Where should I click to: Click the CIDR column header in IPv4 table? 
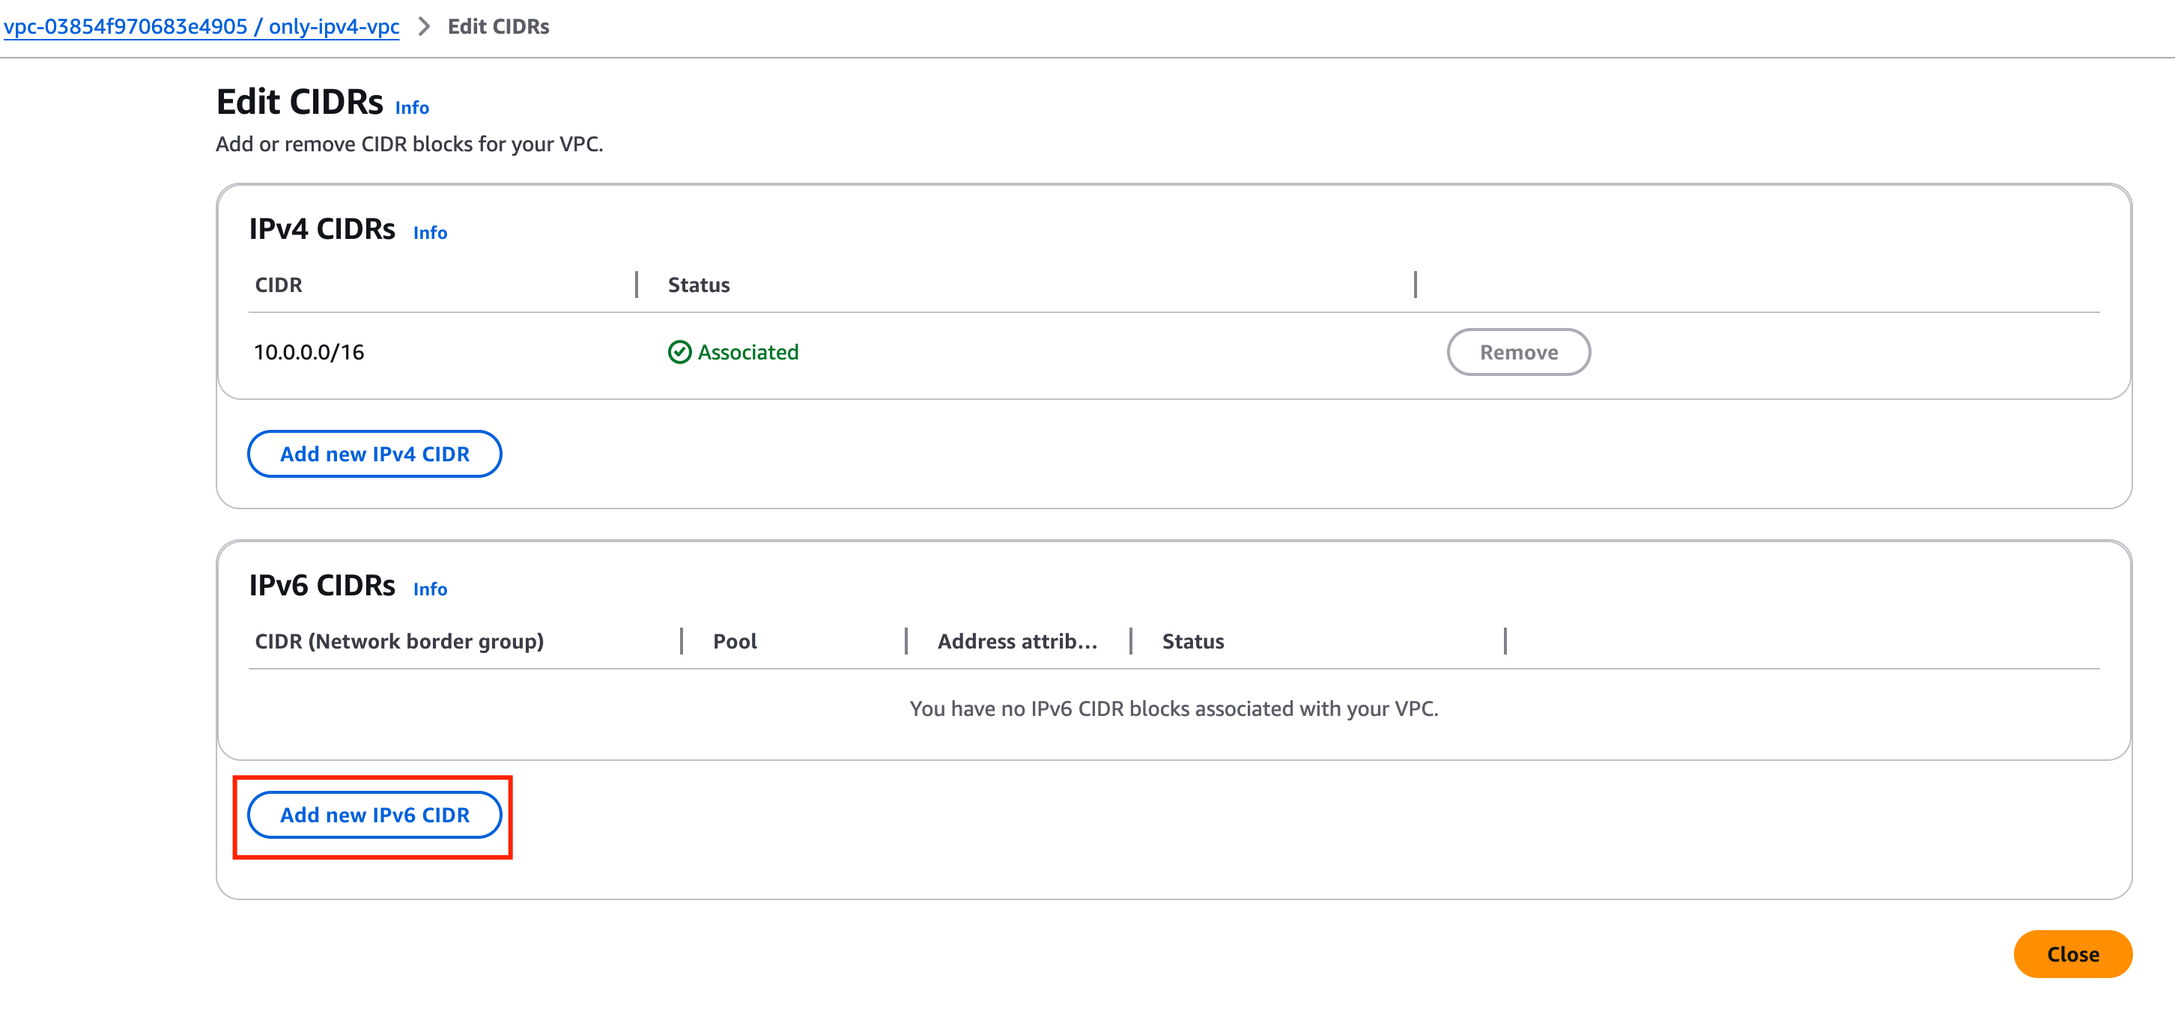point(279,285)
